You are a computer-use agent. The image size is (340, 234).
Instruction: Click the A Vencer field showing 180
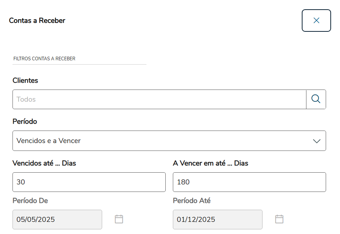(249, 182)
